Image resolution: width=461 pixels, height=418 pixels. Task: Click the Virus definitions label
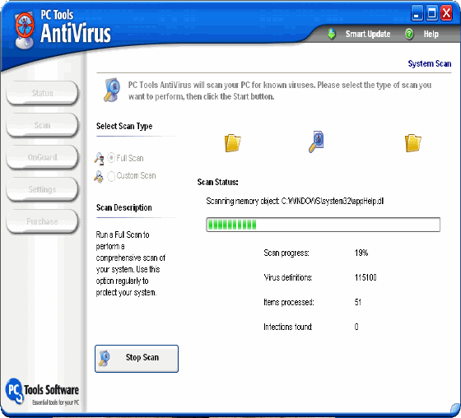(288, 277)
